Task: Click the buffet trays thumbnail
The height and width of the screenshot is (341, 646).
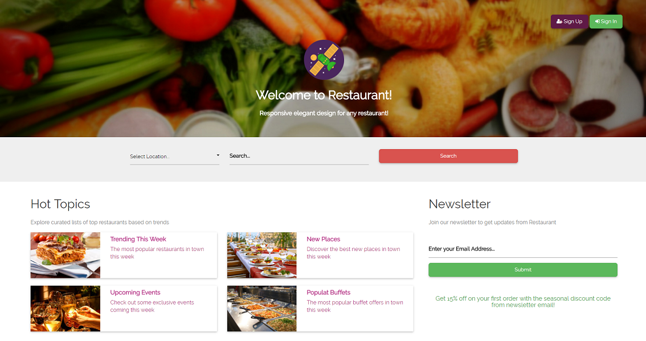Action: (261, 309)
